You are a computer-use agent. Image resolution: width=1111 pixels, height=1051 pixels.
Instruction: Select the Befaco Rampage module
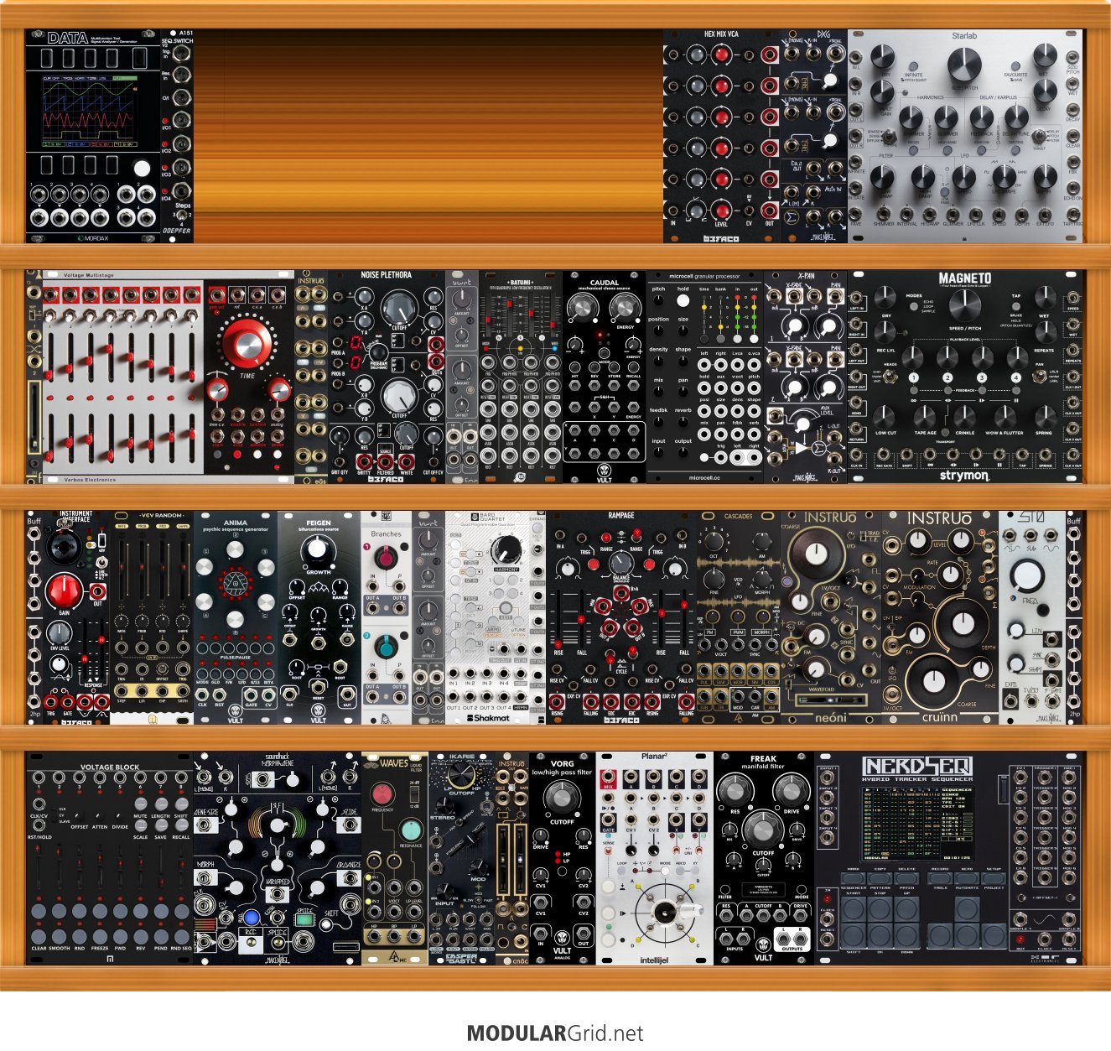coord(621,617)
